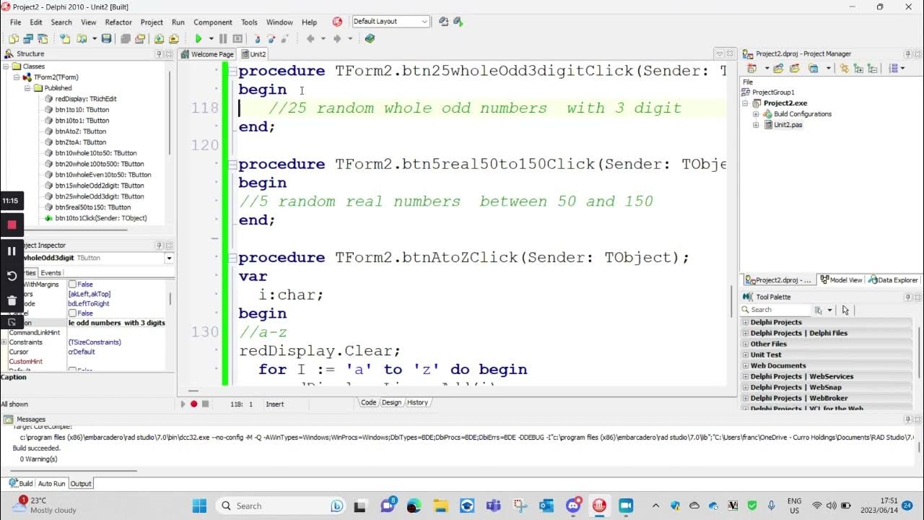Click the Toggle Form/Unit toolbar icon

(43, 39)
